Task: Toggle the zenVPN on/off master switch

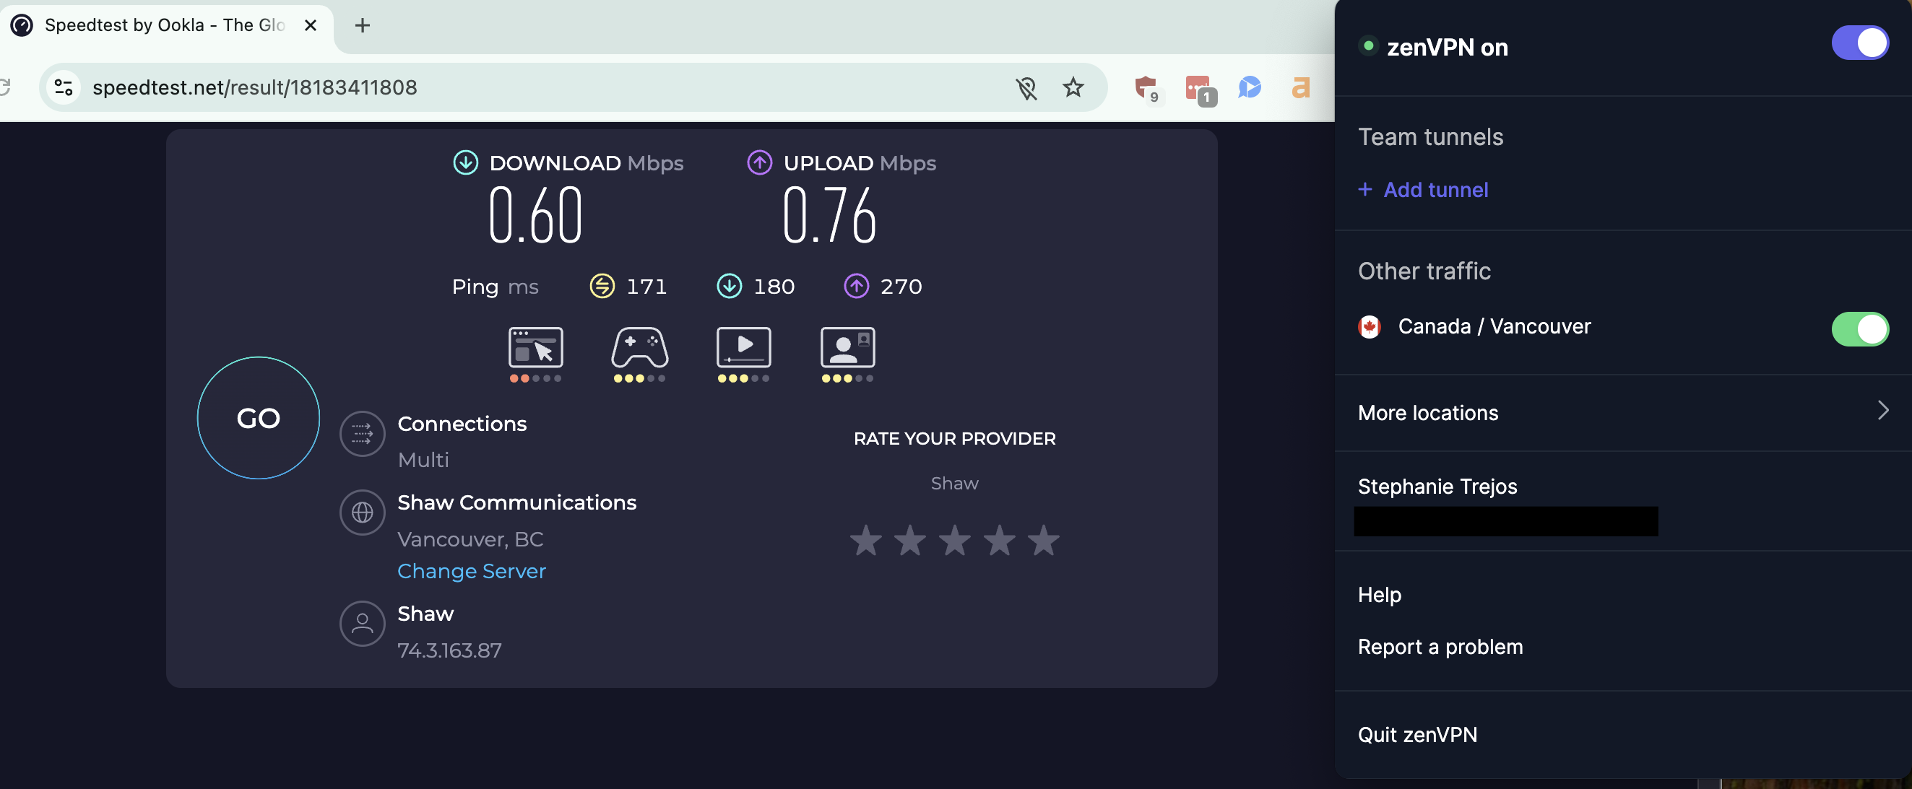Action: [1859, 43]
